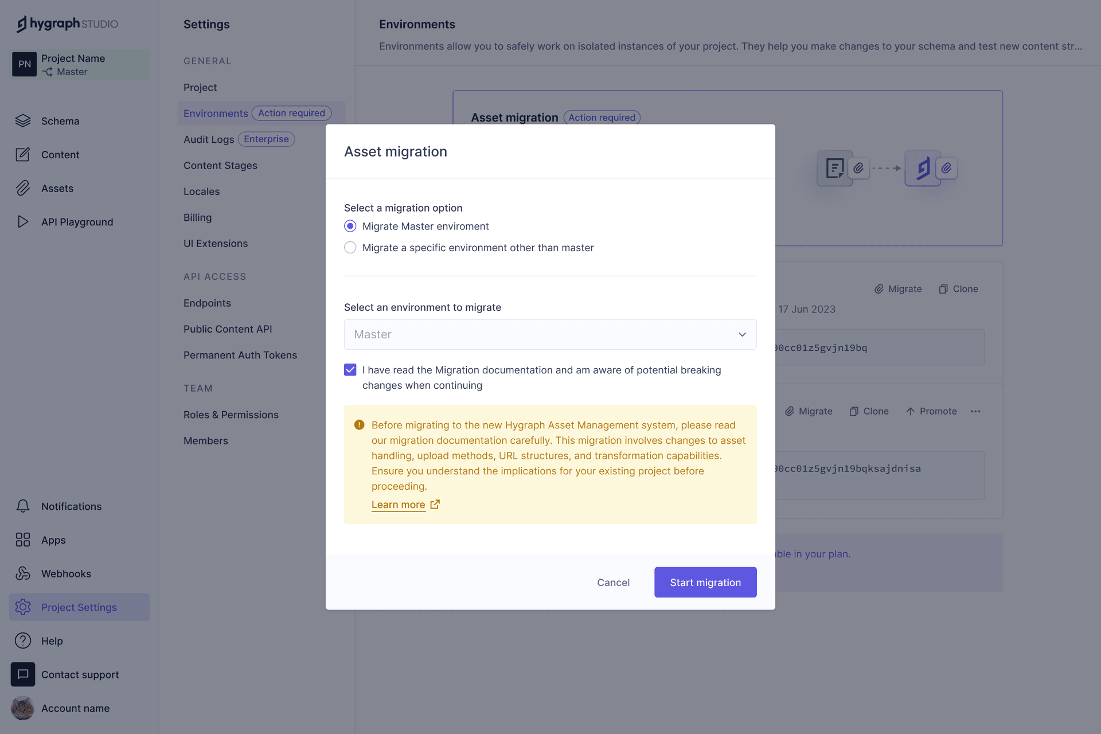Click the Start migration button
This screenshot has width=1101, height=734.
(x=705, y=581)
